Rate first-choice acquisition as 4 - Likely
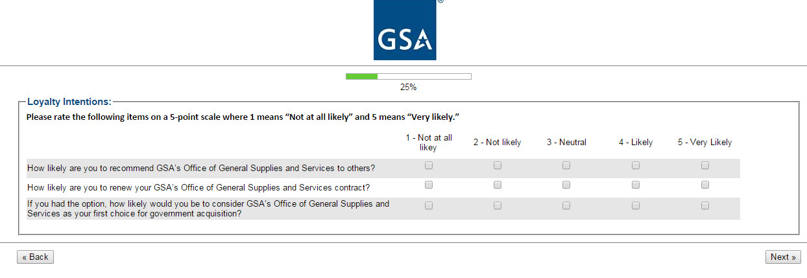Image resolution: width=807 pixels, height=278 pixels. coord(636,205)
